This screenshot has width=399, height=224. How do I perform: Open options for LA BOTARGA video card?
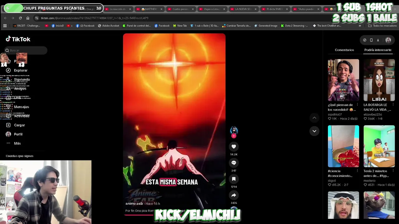(x=393, y=105)
